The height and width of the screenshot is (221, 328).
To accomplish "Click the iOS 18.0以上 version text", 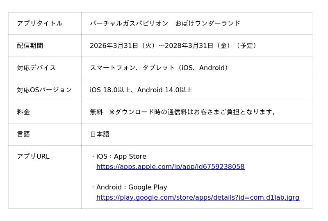I will (x=110, y=90).
